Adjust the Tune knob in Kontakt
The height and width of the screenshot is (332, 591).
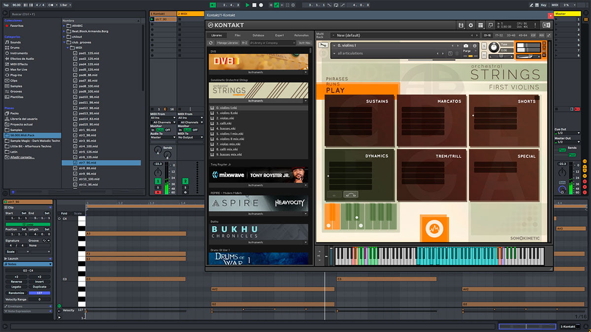(493, 48)
